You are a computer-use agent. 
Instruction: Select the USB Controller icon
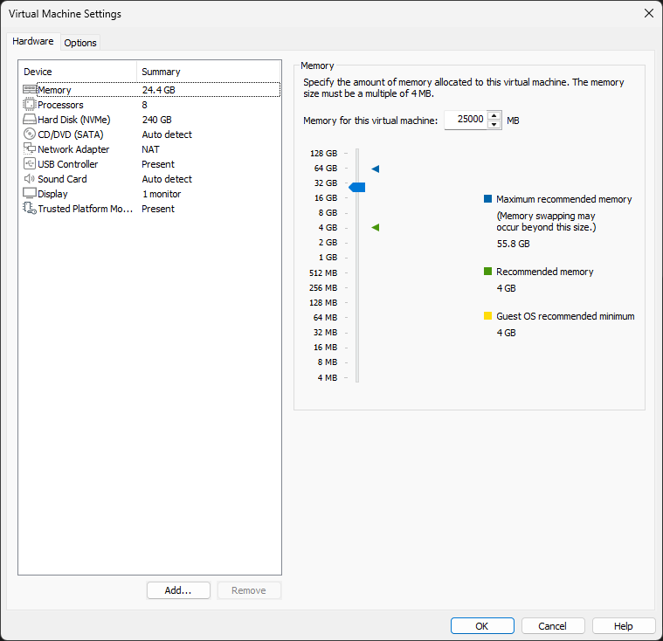pyautogui.click(x=29, y=163)
